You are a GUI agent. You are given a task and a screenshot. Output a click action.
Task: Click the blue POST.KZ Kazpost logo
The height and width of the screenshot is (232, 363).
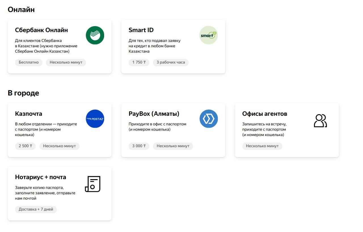(x=95, y=119)
